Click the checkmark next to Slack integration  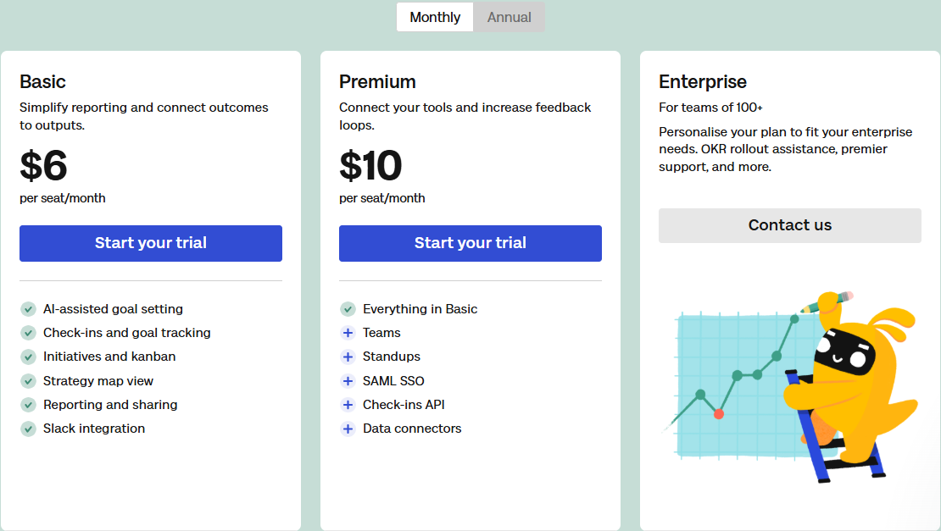[28, 429]
